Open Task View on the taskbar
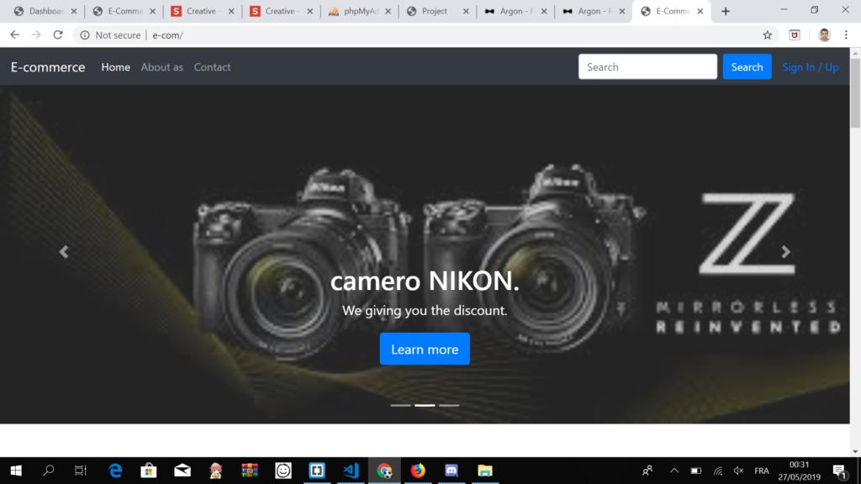Viewport: 861px width, 484px height. pos(81,471)
